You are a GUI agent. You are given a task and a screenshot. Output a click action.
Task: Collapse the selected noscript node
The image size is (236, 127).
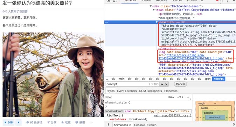pyautogui.click(x=157, y=22)
